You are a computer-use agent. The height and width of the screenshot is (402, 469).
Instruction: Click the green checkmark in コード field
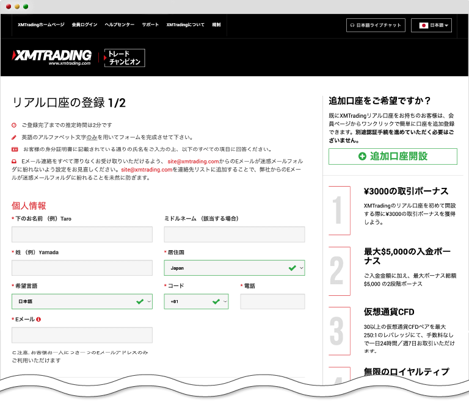[216, 301]
